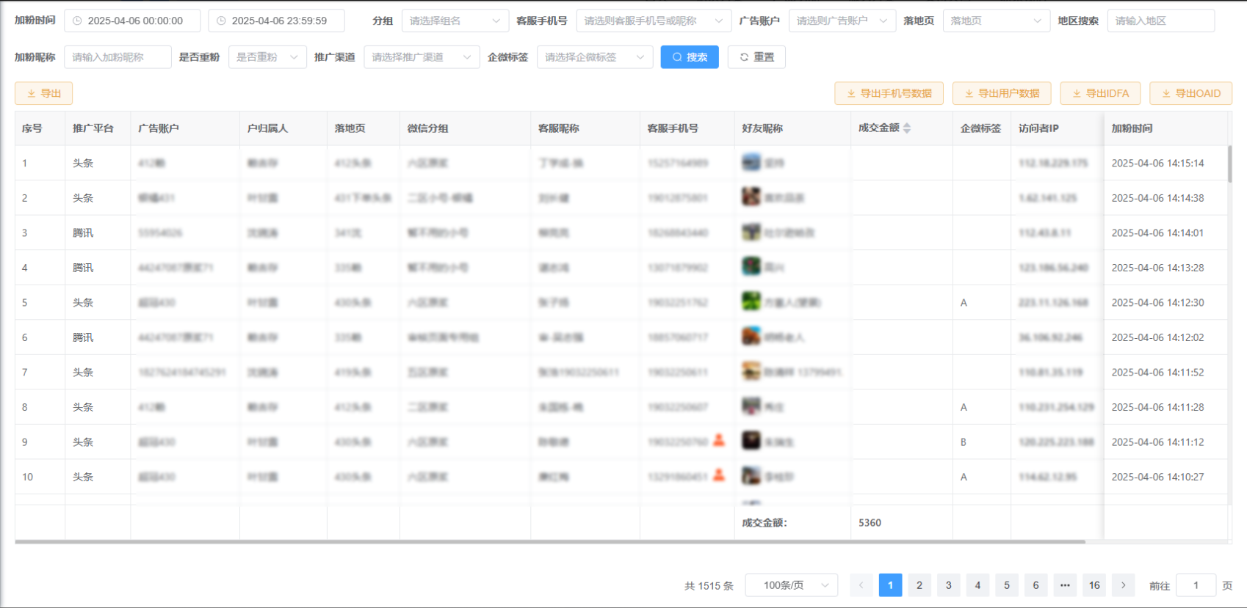
Task: Expand the 广告账户 ad account dropdown
Action: click(x=842, y=21)
